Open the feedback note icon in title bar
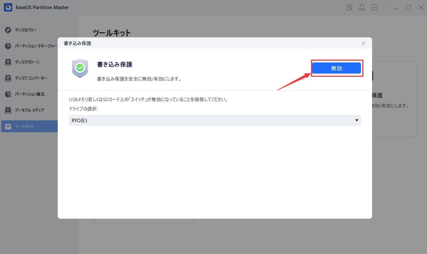 pos(349,7)
